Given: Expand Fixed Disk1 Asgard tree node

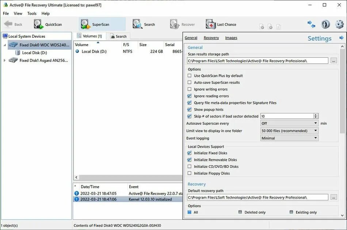Looking at the screenshot, I should coord(5,60).
